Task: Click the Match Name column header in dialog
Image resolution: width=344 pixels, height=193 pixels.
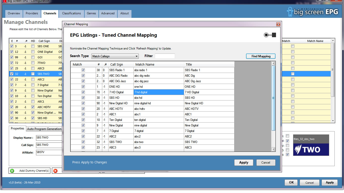Action: (x=159, y=65)
